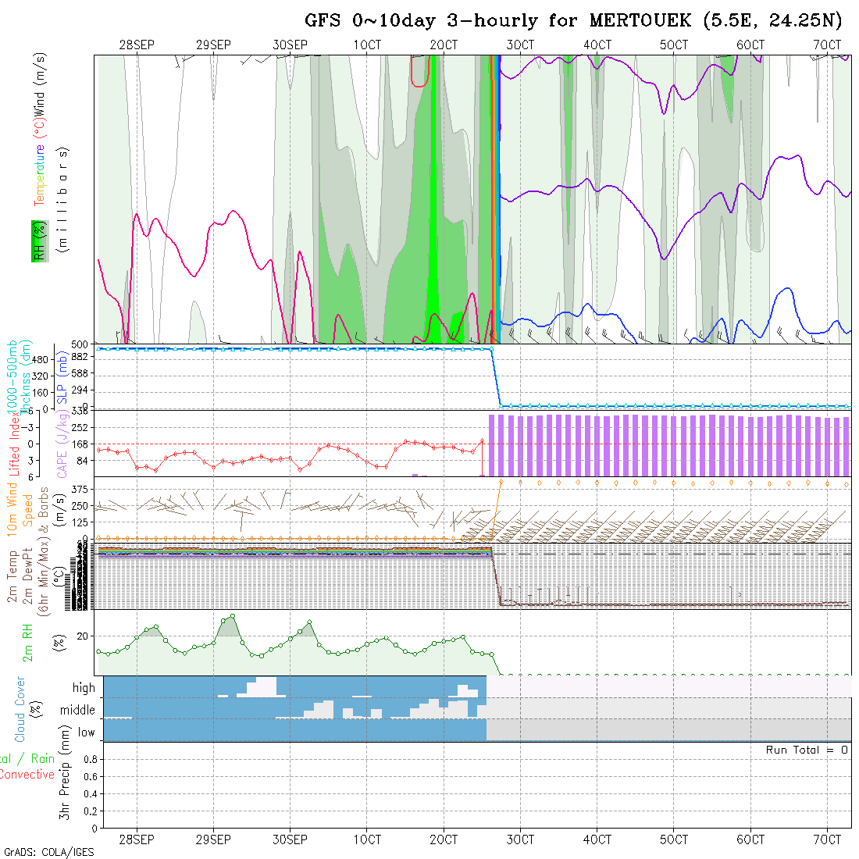
Task: Click the 2m Temp axis label
Action: tap(12, 576)
